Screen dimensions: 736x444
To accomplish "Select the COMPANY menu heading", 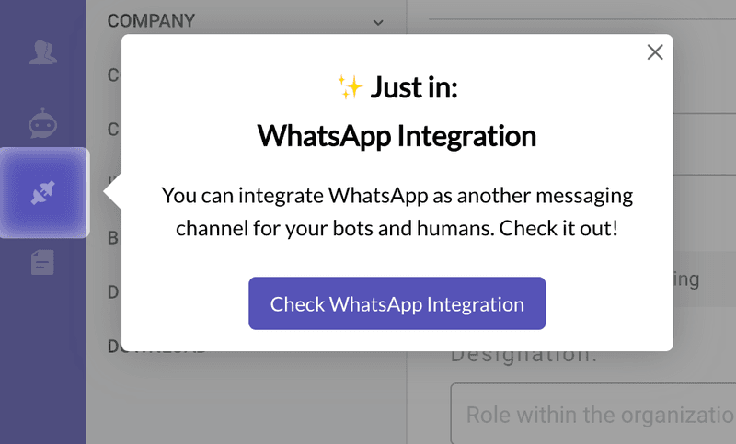I will click(x=151, y=20).
